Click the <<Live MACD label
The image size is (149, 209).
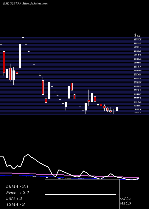click(x=125, y=201)
